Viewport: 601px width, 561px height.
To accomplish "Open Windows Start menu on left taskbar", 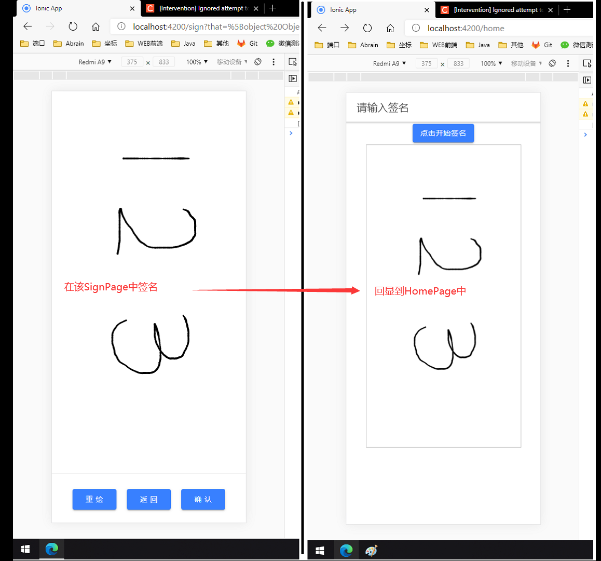I will tap(25, 549).
